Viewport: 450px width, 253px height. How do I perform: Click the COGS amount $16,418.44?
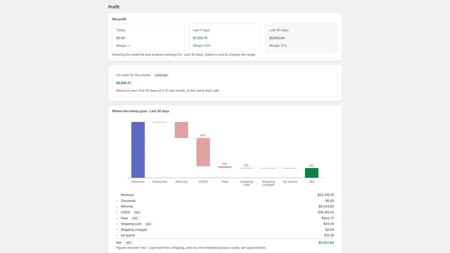point(326,213)
